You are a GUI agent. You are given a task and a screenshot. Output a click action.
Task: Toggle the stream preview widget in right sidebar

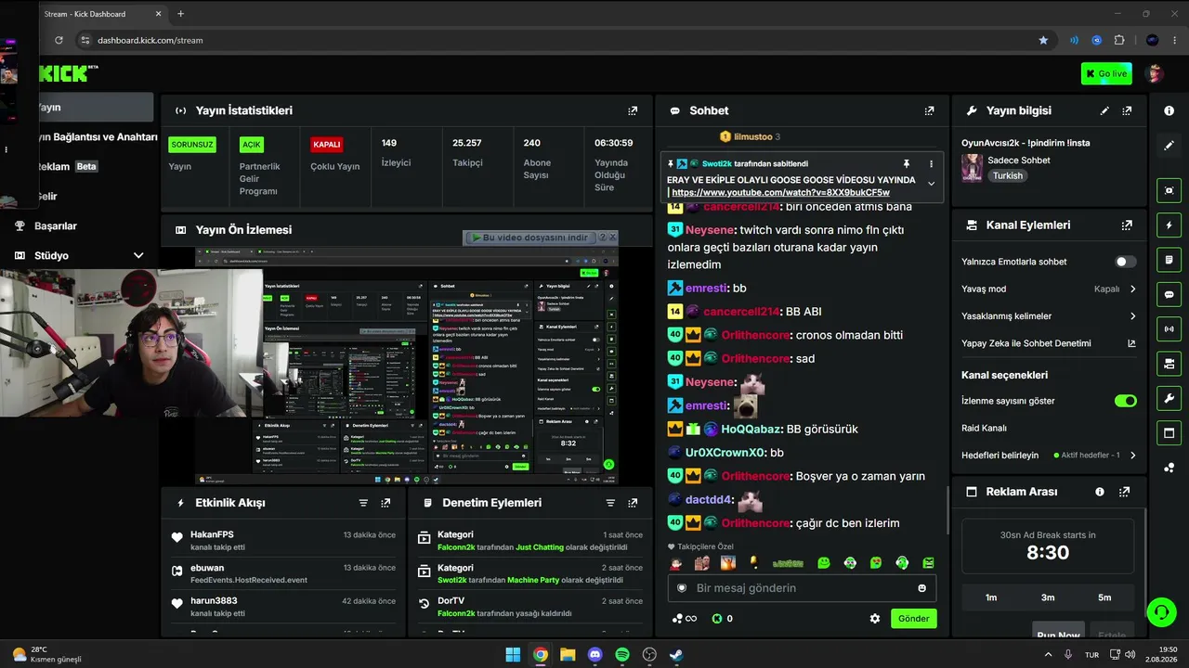(x=1169, y=190)
